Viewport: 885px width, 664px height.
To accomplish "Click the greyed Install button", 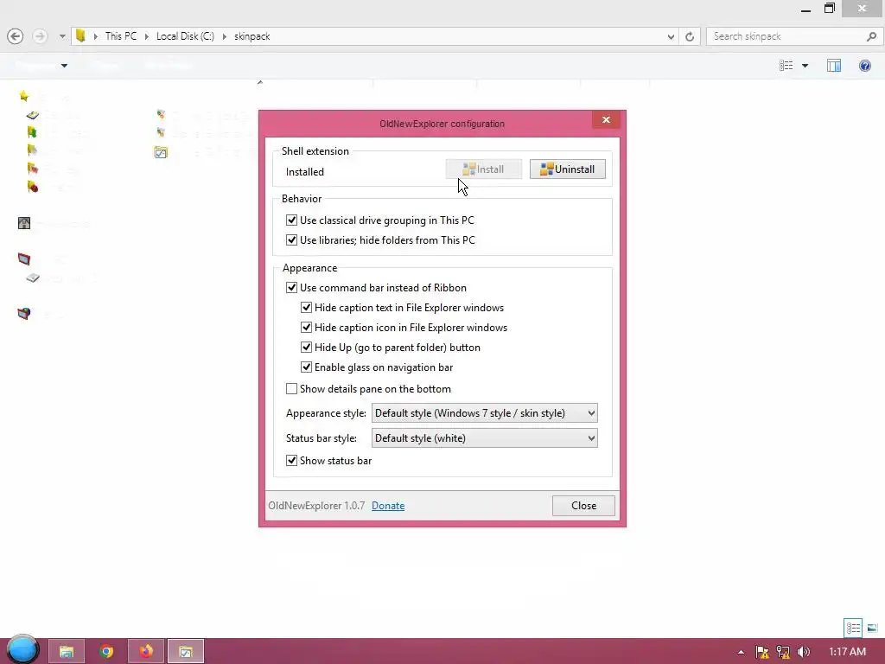I will [484, 169].
